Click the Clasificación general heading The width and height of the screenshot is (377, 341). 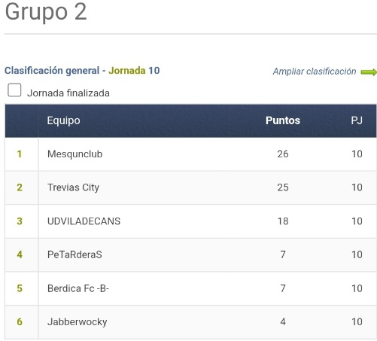click(52, 71)
